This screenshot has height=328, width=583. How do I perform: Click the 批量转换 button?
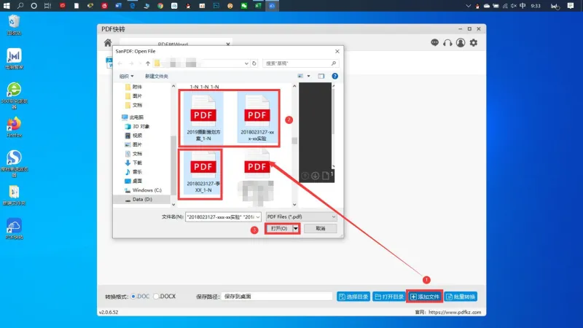[461, 297]
